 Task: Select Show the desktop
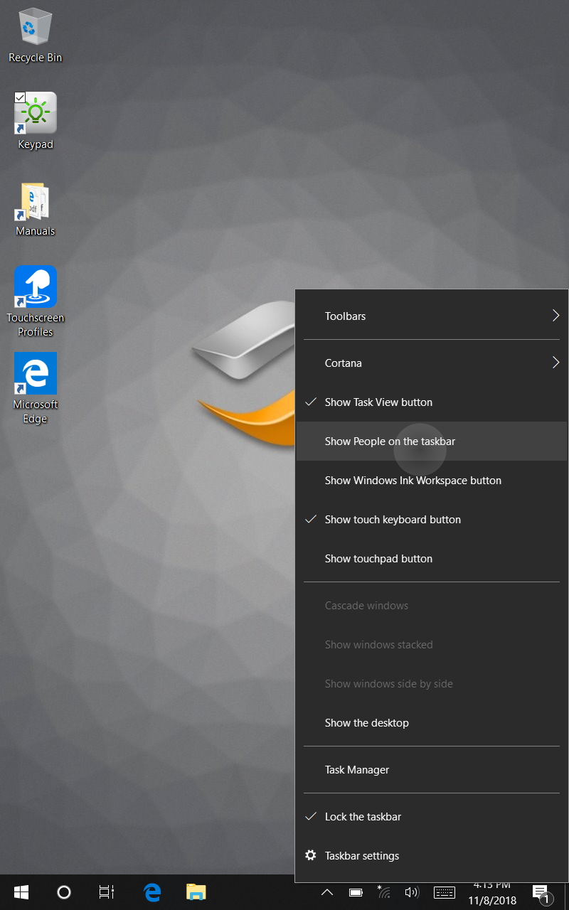pyautogui.click(x=366, y=722)
